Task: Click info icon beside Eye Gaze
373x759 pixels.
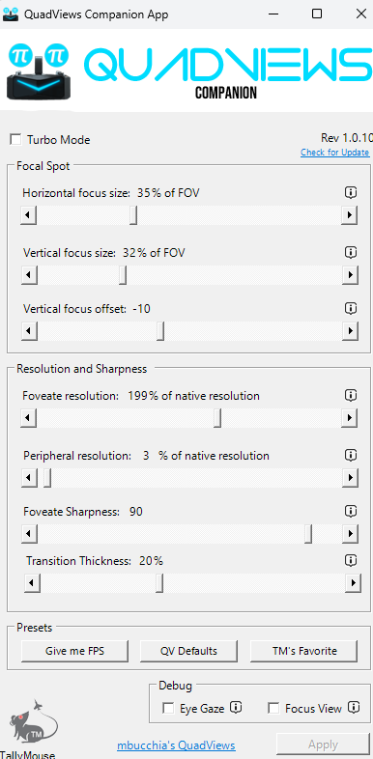Action: (236, 708)
